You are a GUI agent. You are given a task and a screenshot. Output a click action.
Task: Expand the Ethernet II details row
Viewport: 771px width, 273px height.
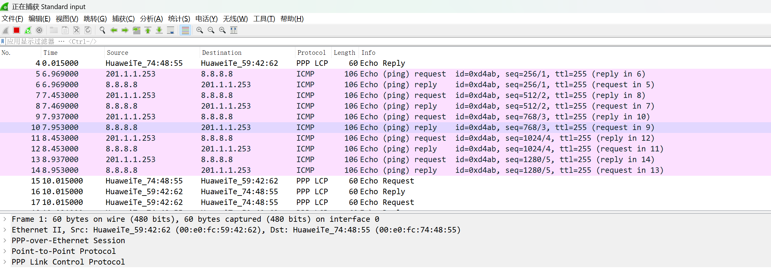coord(5,230)
